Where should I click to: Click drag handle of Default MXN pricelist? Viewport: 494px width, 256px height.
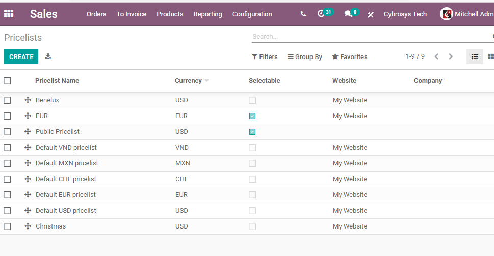28,163
